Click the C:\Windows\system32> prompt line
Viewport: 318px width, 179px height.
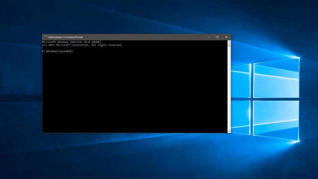click(58, 51)
